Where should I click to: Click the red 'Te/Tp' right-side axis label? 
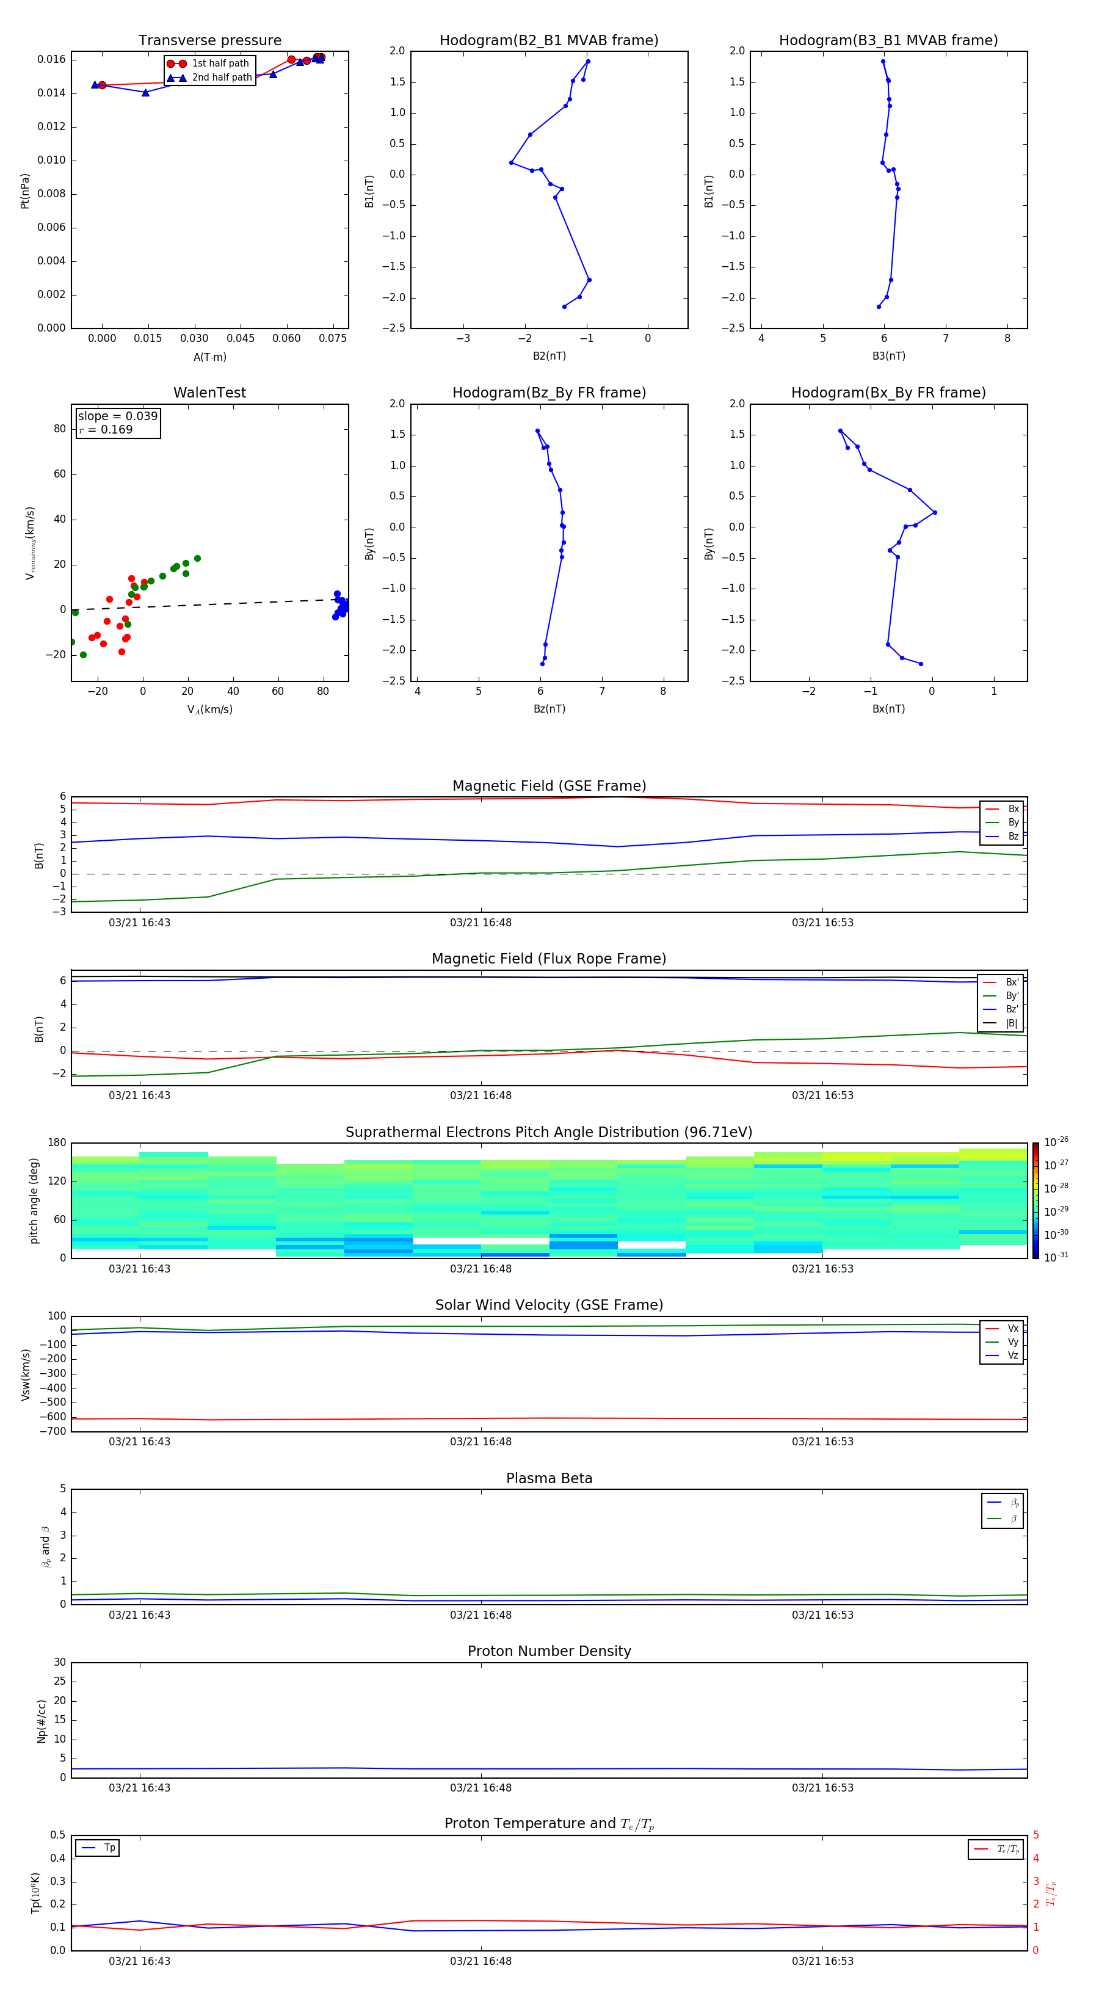coord(1051,1893)
